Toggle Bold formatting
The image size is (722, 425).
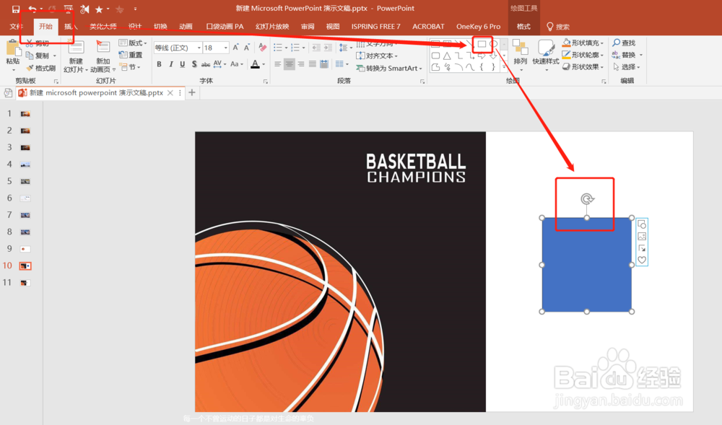point(159,64)
